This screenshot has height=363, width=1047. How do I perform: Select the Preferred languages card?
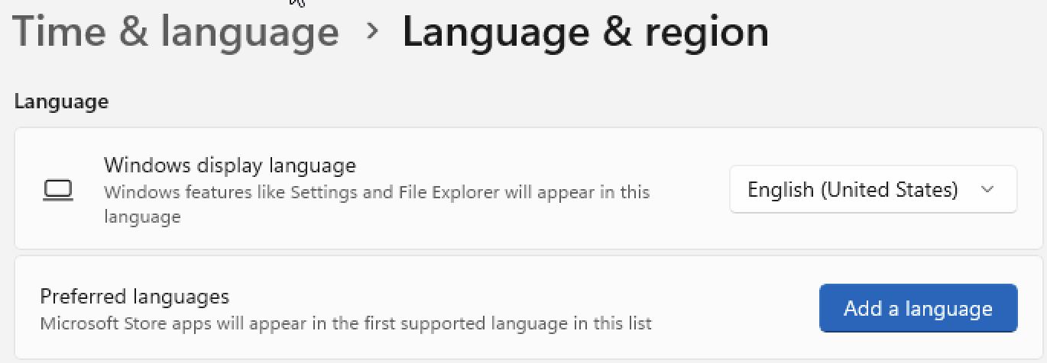(x=529, y=308)
